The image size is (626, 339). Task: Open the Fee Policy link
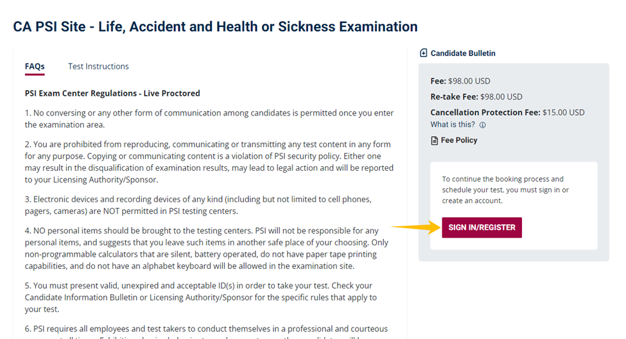[459, 140]
